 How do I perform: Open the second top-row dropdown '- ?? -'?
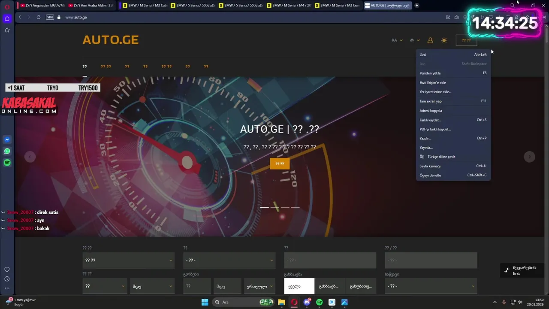coord(229,260)
